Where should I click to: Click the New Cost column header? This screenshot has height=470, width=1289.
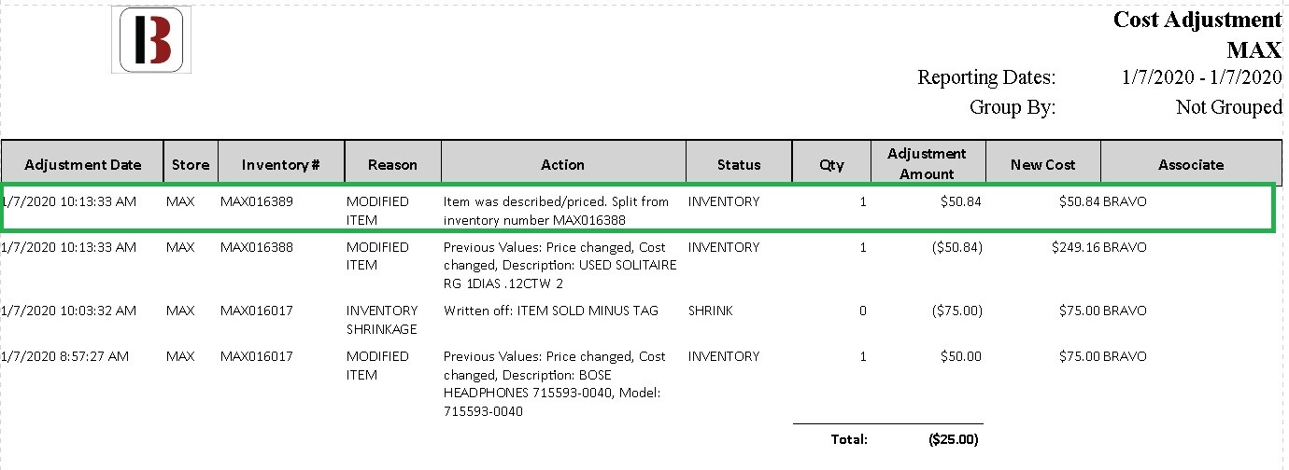tap(1042, 164)
